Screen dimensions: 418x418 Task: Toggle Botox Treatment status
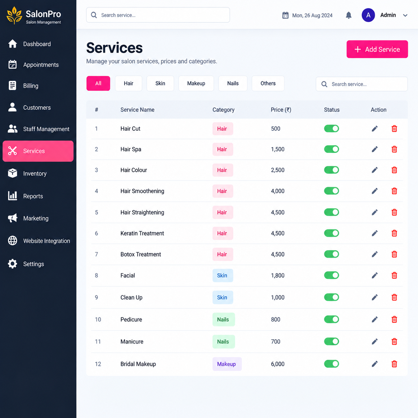pyautogui.click(x=331, y=254)
